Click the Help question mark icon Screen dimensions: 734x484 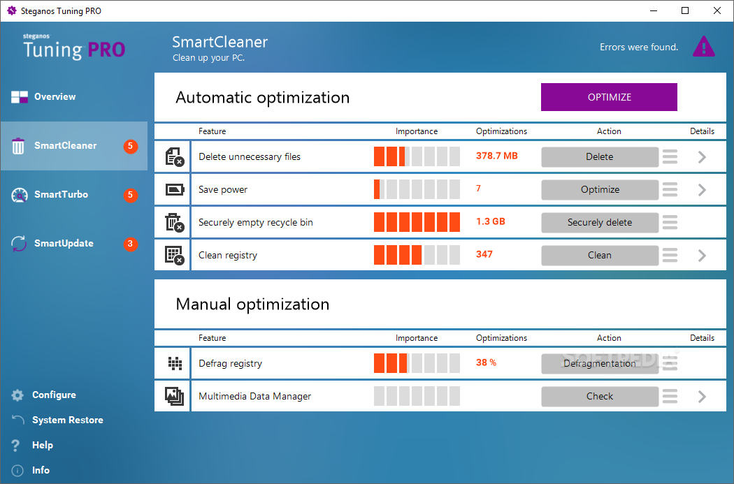click(x=15, y=445)
